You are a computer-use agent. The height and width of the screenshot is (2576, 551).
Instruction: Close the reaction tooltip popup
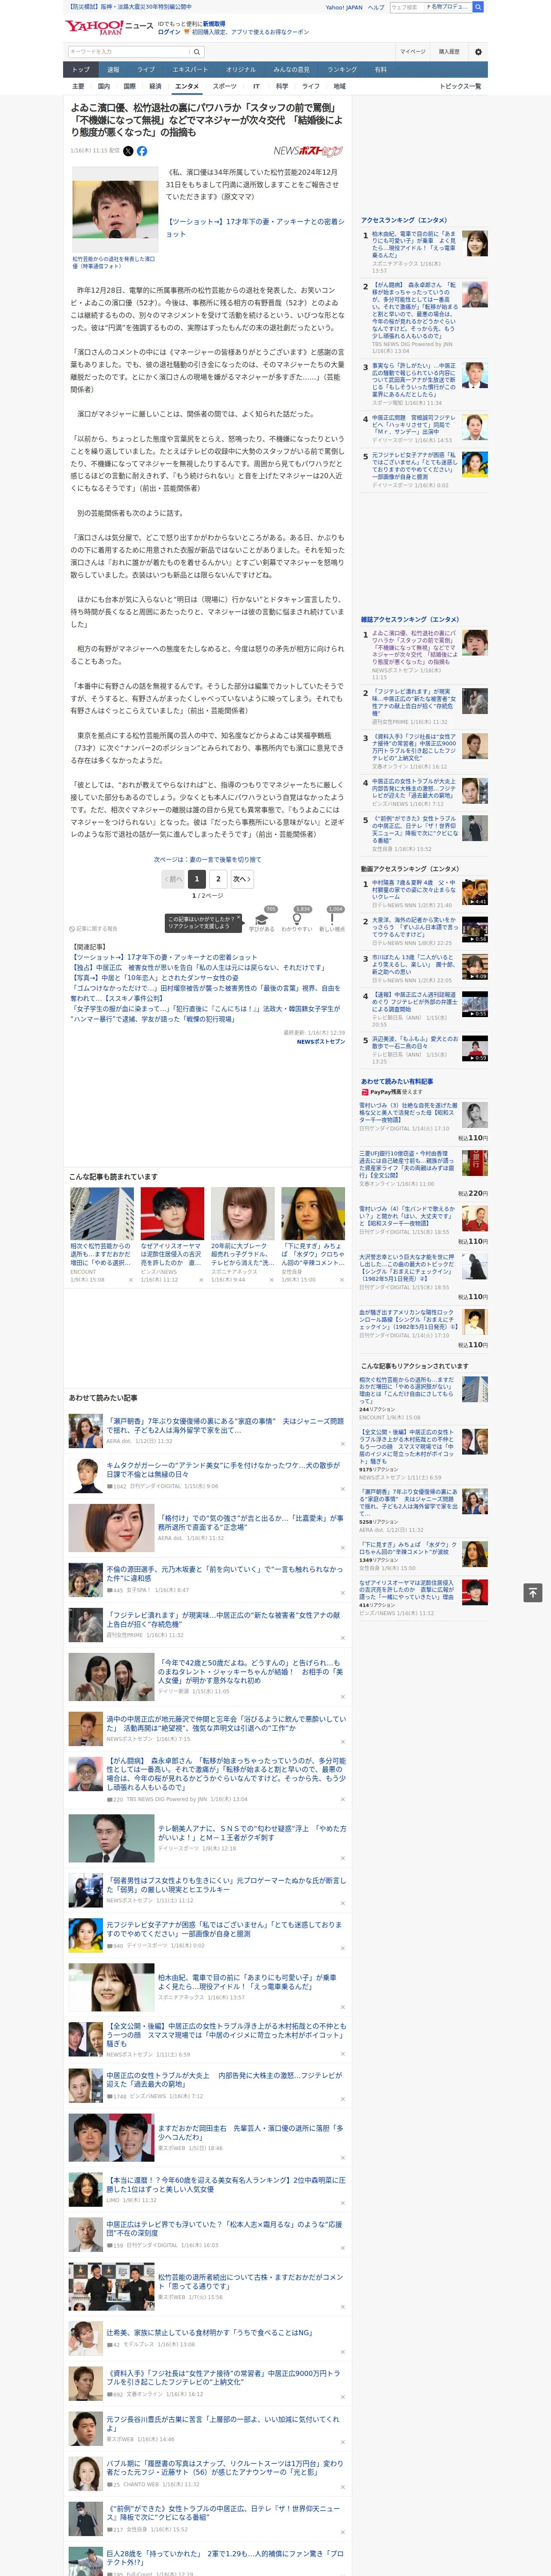pyautogui.click(x=239, y=918)
